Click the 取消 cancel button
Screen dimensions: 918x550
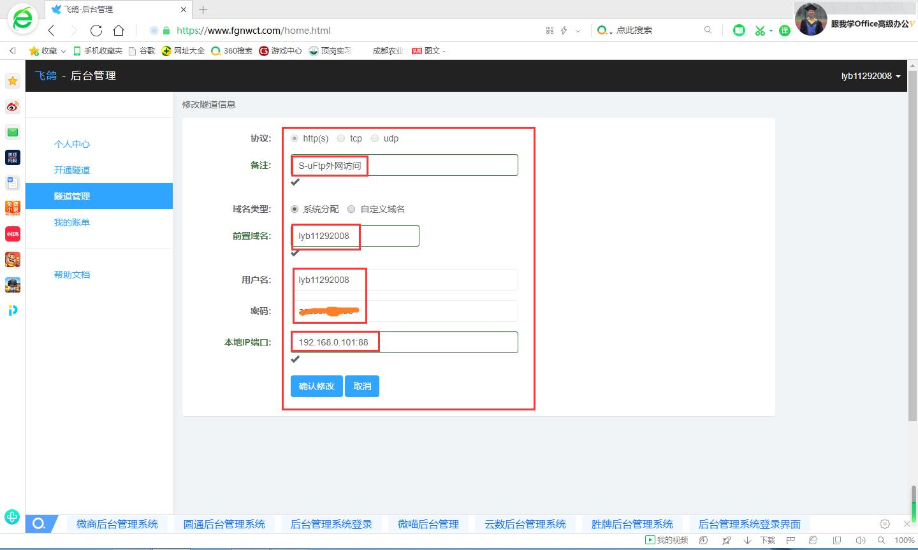pyautogui.click(x=361, y=386)
